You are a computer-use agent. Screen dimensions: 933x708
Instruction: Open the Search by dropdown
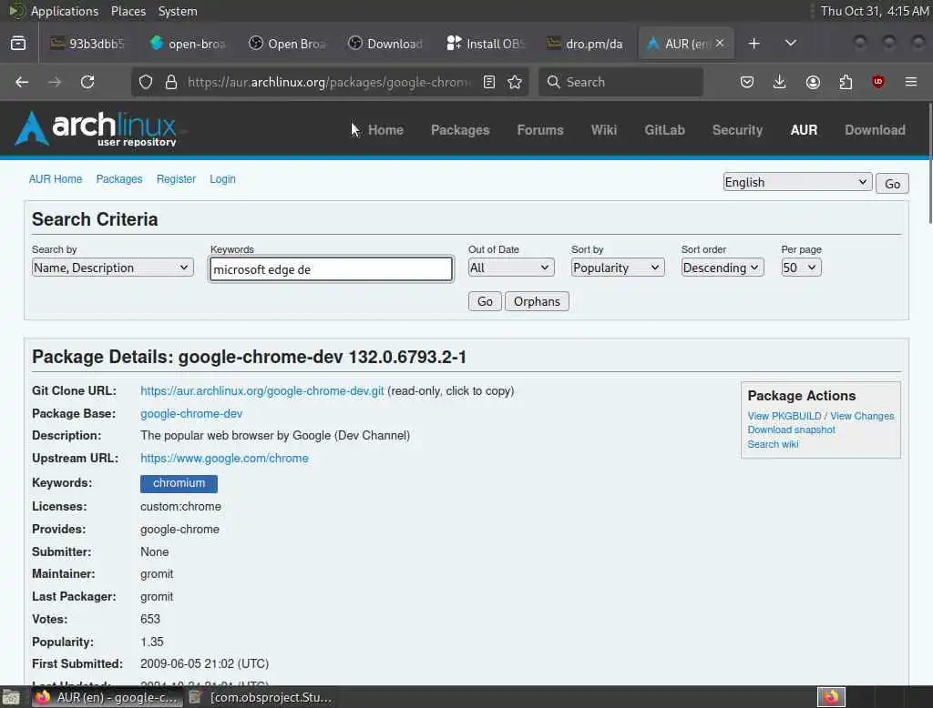[x=112, y=268]
